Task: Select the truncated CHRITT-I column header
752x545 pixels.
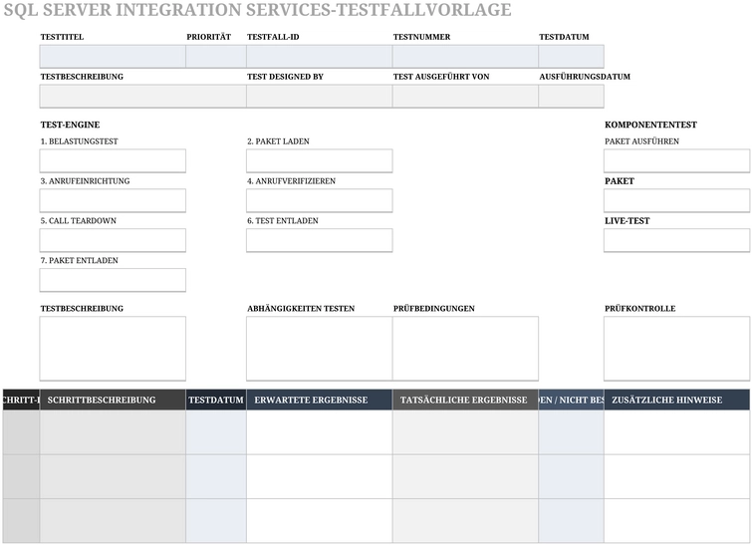Action: pyautogui.click(x=21, y=400)
